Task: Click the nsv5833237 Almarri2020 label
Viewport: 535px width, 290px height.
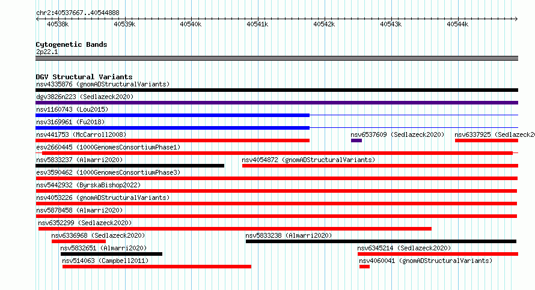Action: pos(79,160)
